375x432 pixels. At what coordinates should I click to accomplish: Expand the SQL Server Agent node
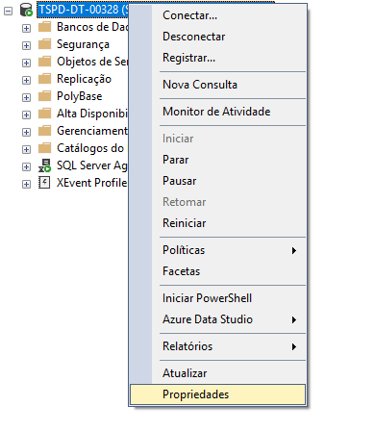(26, 167)
